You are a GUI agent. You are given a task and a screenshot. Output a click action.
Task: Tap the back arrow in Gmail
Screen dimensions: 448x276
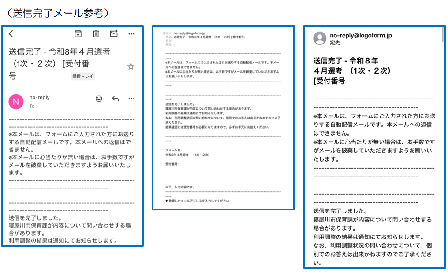(x=11, y=34)
